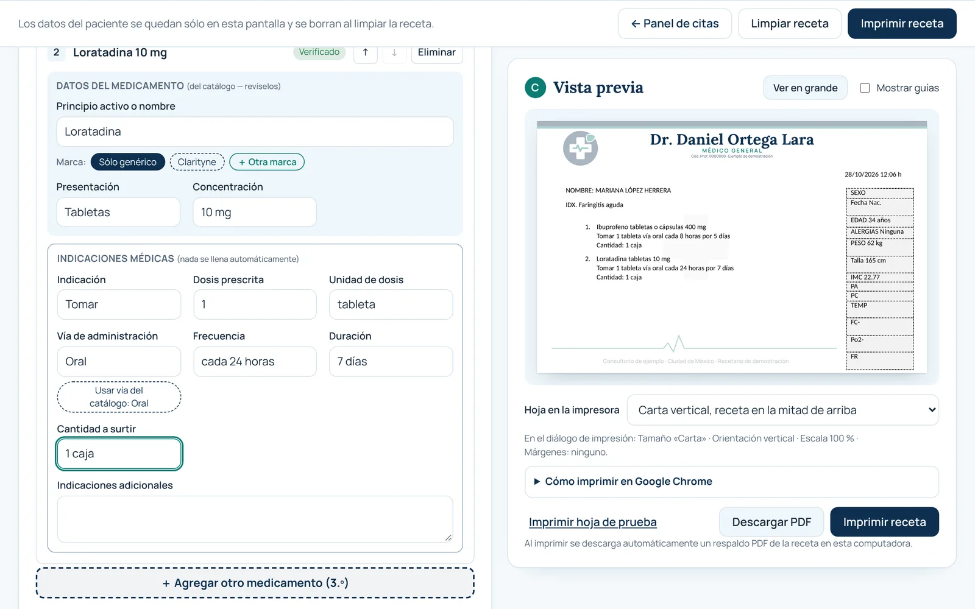The height and width of the screenshot is (609, 975).
Task: Open the Imprimir hoja de prueba link
Action: tap(593, 522)
